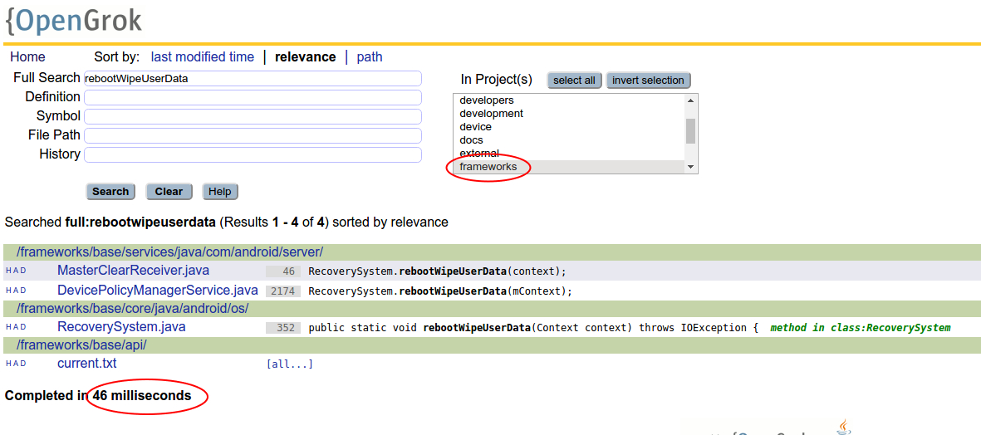The image size is (981, 435).
Task: Click the invert selection button
Action: coord(648,81)
